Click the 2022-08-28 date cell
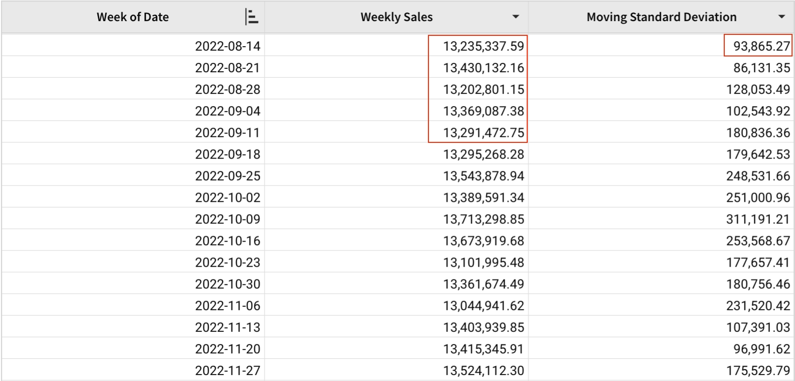 click(227, 89)
